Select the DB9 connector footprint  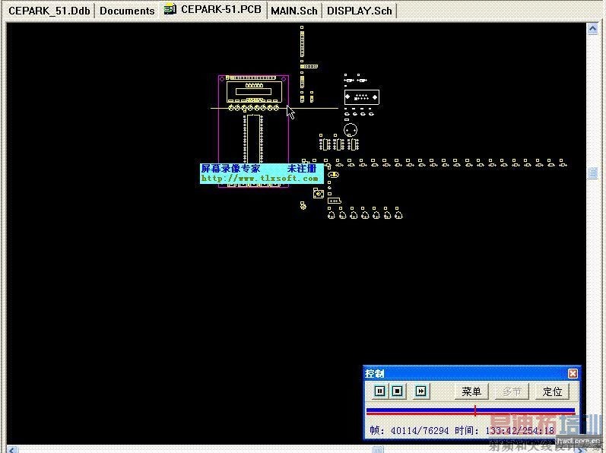pyautogui.click(x=362, y=97)
